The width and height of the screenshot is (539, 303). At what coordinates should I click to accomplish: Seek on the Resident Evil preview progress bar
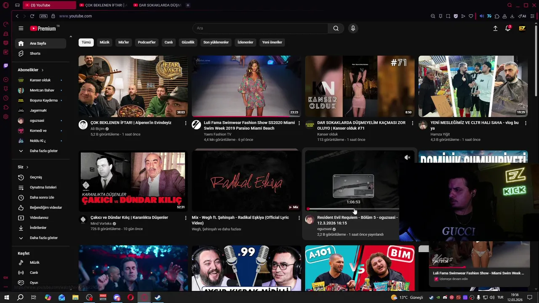[x=353, y=209]
